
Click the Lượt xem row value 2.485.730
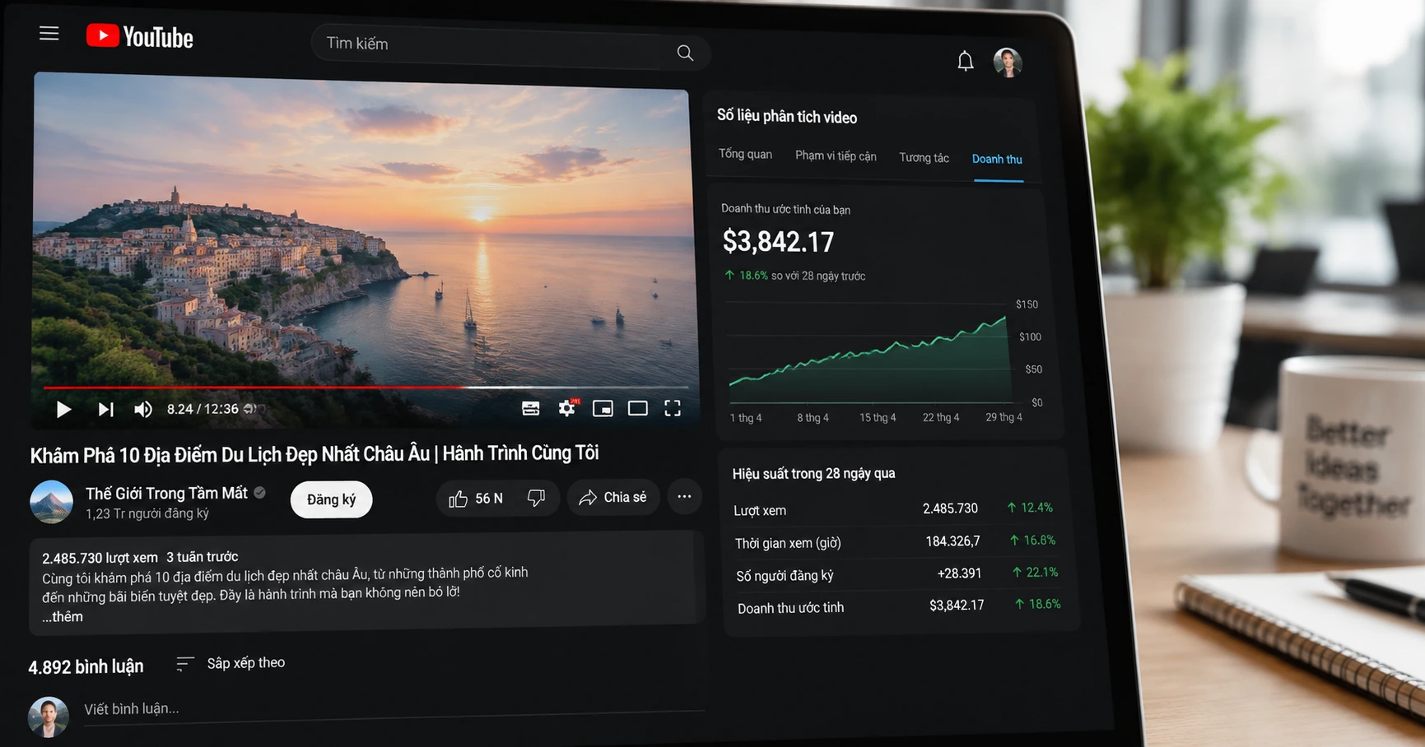[950, 508]
